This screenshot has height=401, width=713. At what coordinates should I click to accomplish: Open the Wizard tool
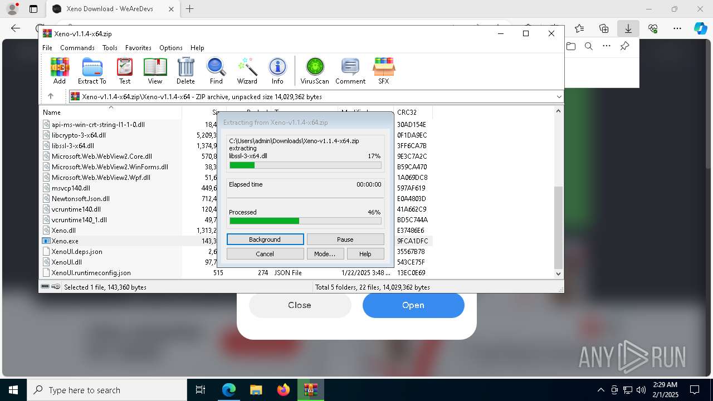(247, 71)
